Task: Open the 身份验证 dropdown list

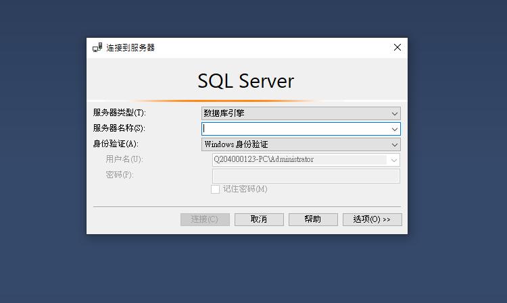Action: coord(301,144)
